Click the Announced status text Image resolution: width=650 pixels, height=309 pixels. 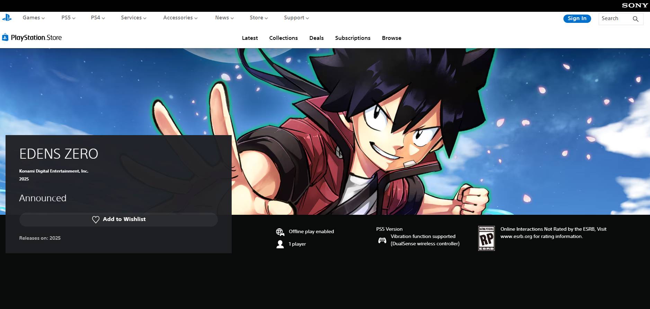[43, 198]
